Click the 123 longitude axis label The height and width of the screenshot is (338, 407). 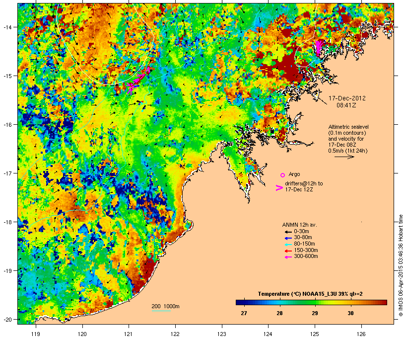point(222,334)
